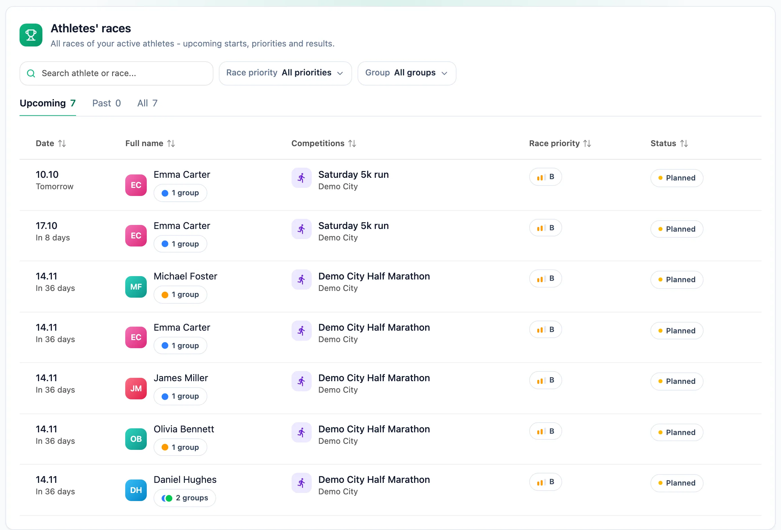Click MF avatar for Michael Foster

click(136, 287)
